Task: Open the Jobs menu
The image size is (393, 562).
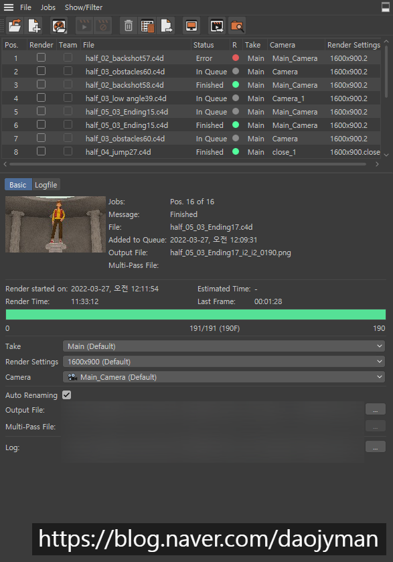Action: 48,7
